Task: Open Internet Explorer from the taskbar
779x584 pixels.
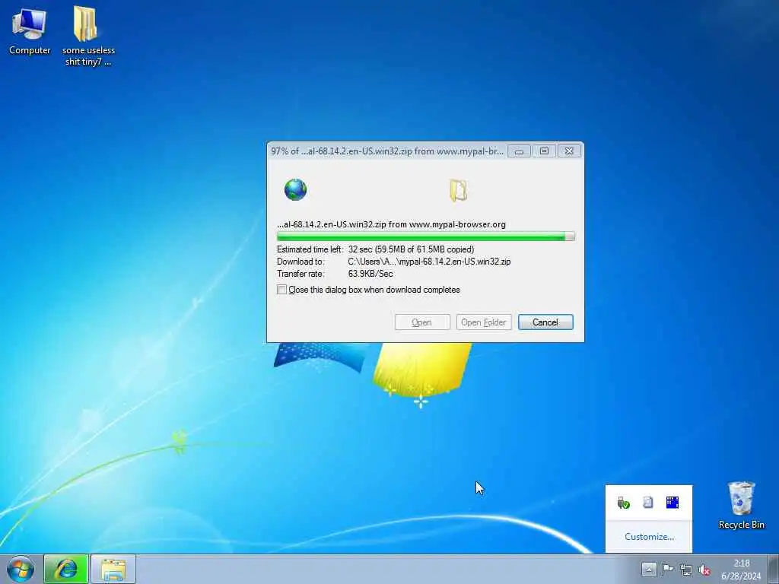Action: (66, 569)
